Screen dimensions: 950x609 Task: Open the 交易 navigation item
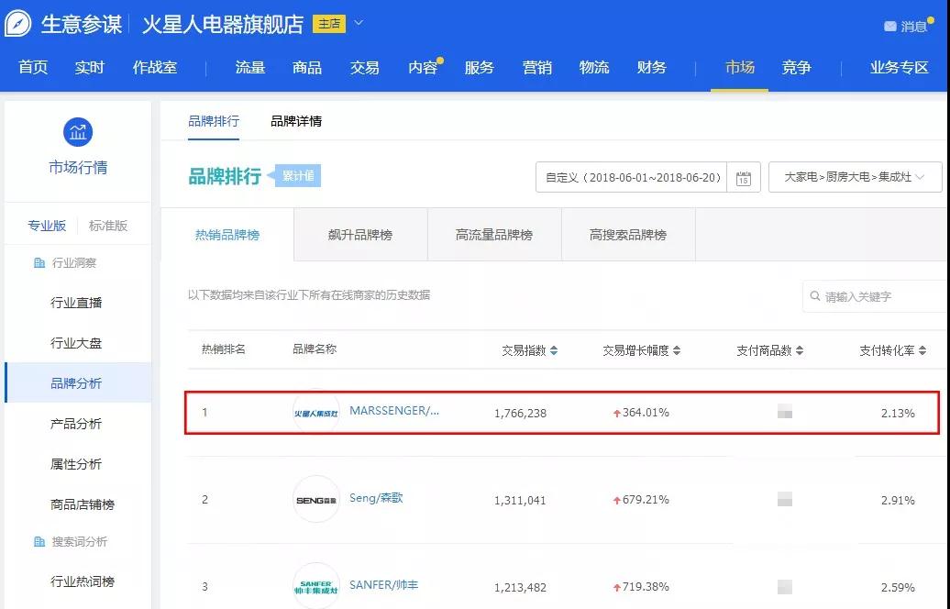click(365, 67)
